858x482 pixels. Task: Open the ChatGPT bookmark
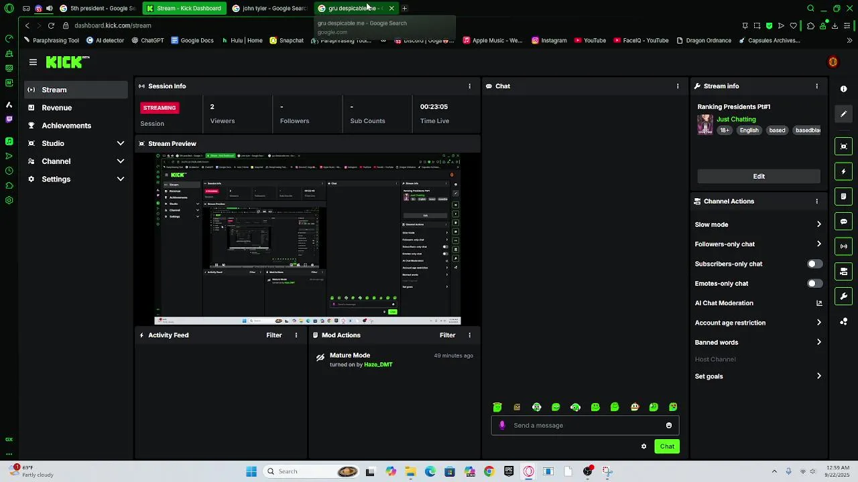point(147,40)
